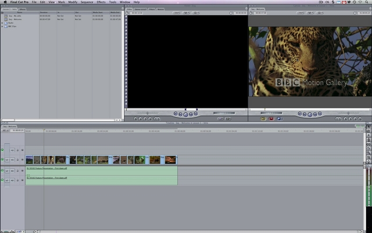Adjust the Viewer shuttle control slider

pyautogui.click(x=147, y=113)
